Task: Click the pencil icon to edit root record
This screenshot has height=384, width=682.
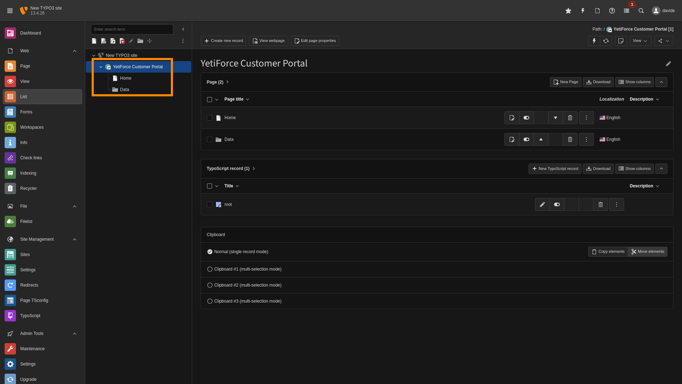Action: coord(542,204)
